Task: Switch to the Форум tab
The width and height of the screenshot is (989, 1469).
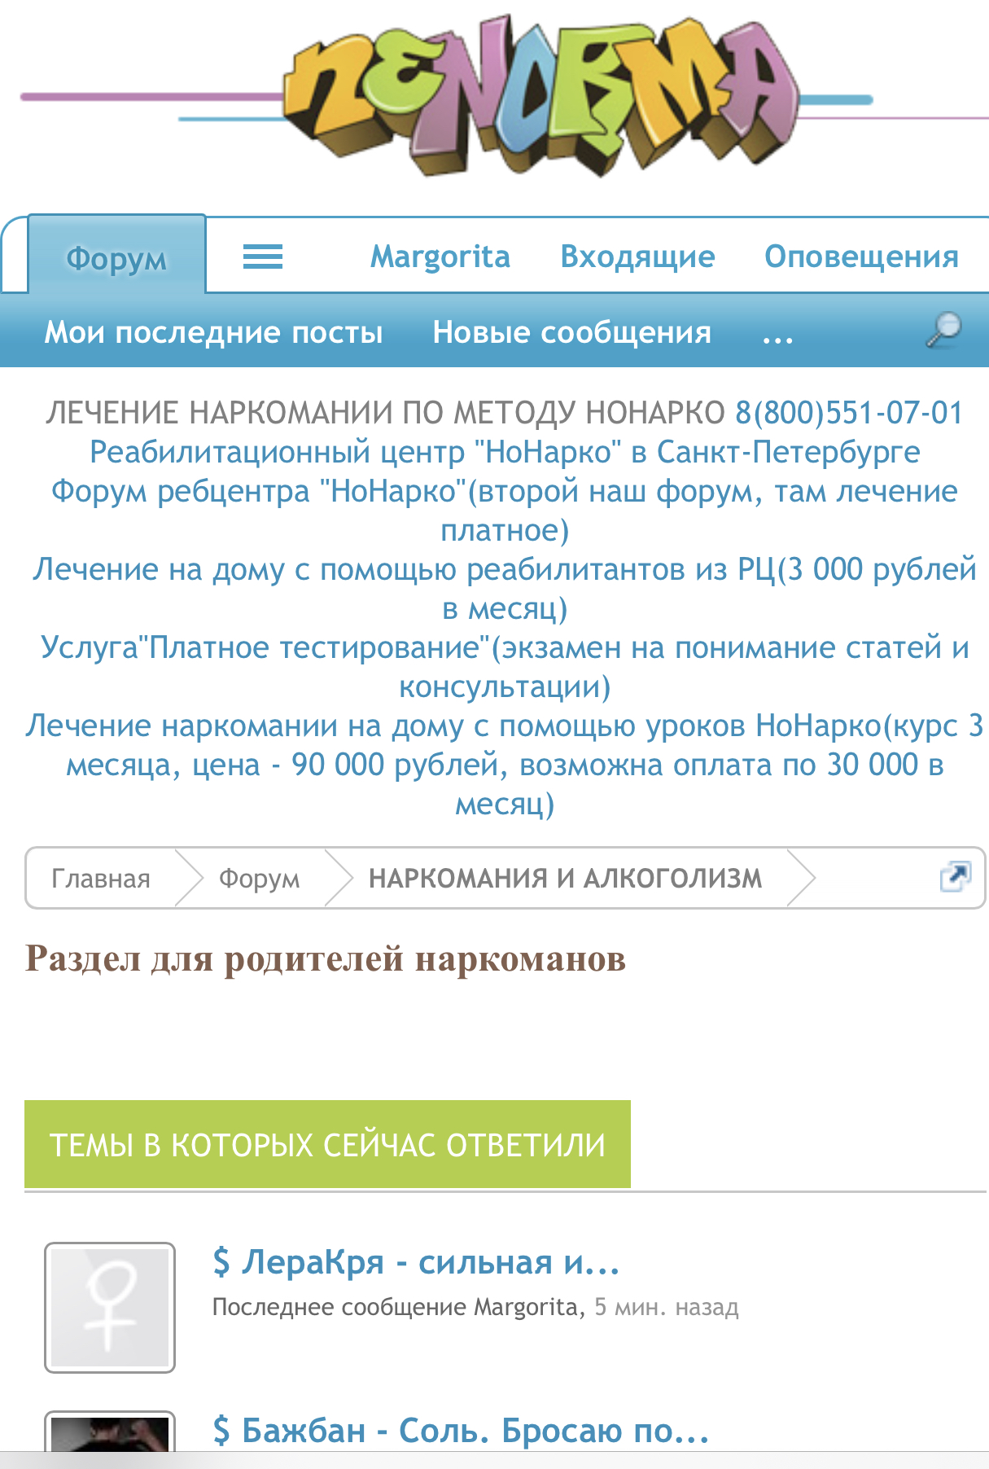Action: tap(116, 258)
